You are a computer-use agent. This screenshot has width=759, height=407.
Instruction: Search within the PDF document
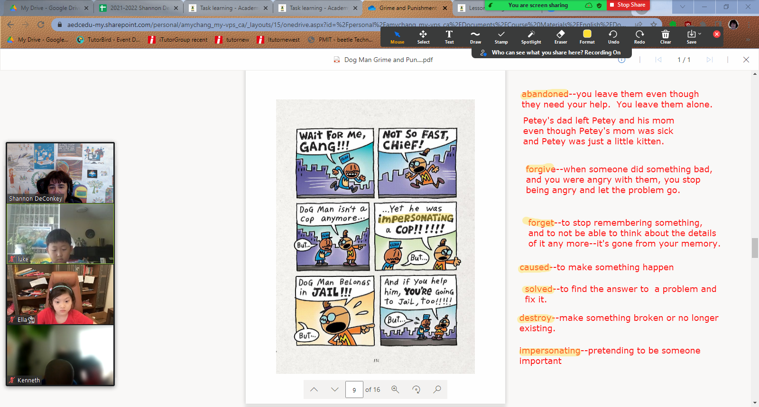437,389
